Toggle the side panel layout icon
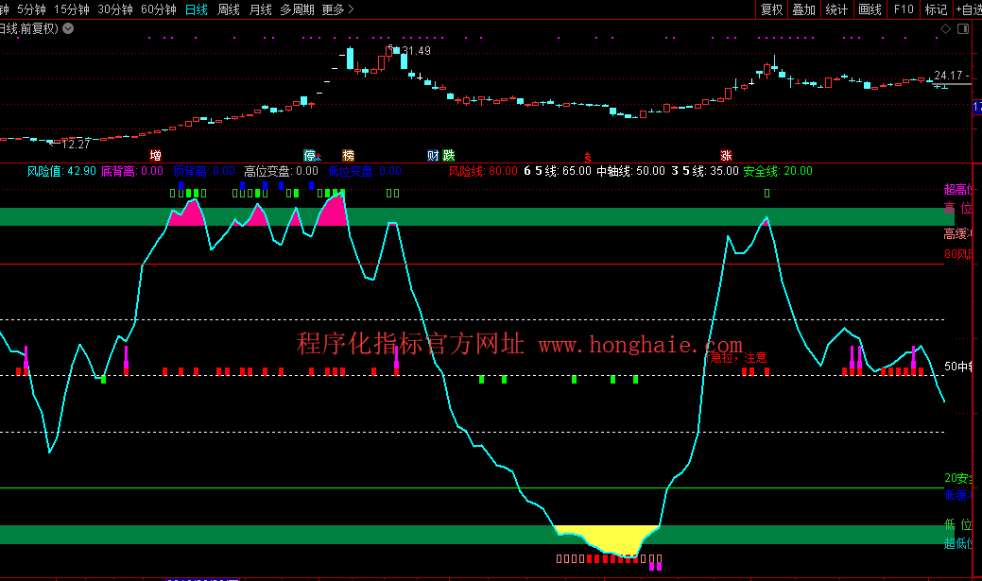Viewport: 982px width, 581px height. pos(964,29)
